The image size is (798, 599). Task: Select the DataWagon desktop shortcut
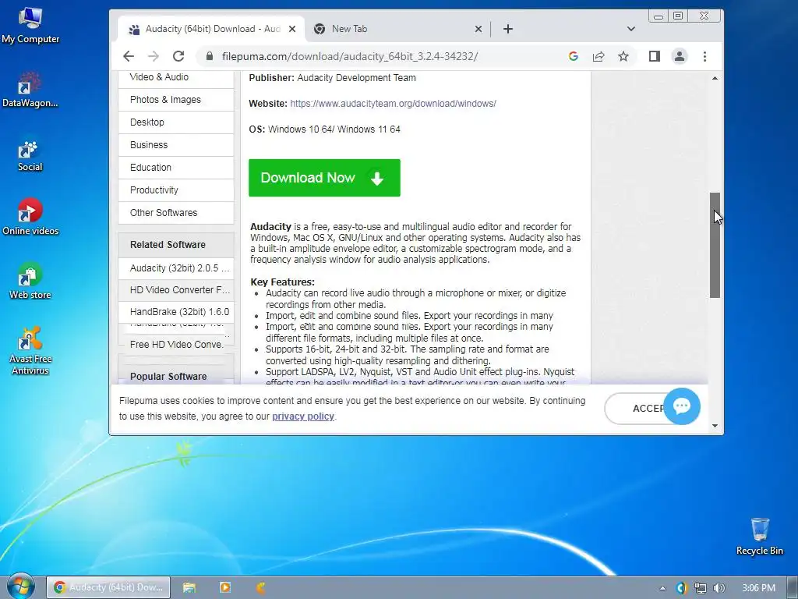pyautogui.click(x=30, y=90)
